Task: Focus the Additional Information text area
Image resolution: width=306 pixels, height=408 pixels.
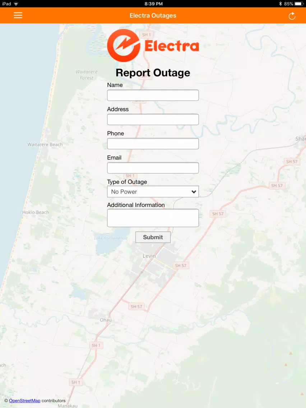Action: coord(153,218)
